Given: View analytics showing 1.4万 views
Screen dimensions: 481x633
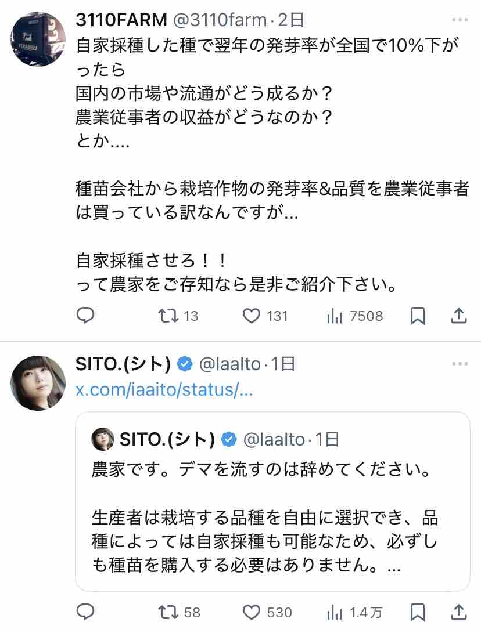Looking at the screenshot, I should point(354,613).
